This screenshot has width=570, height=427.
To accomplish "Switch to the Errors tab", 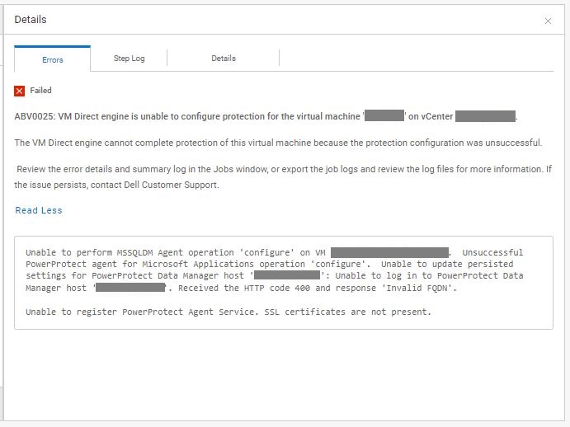I will (53, 59).
